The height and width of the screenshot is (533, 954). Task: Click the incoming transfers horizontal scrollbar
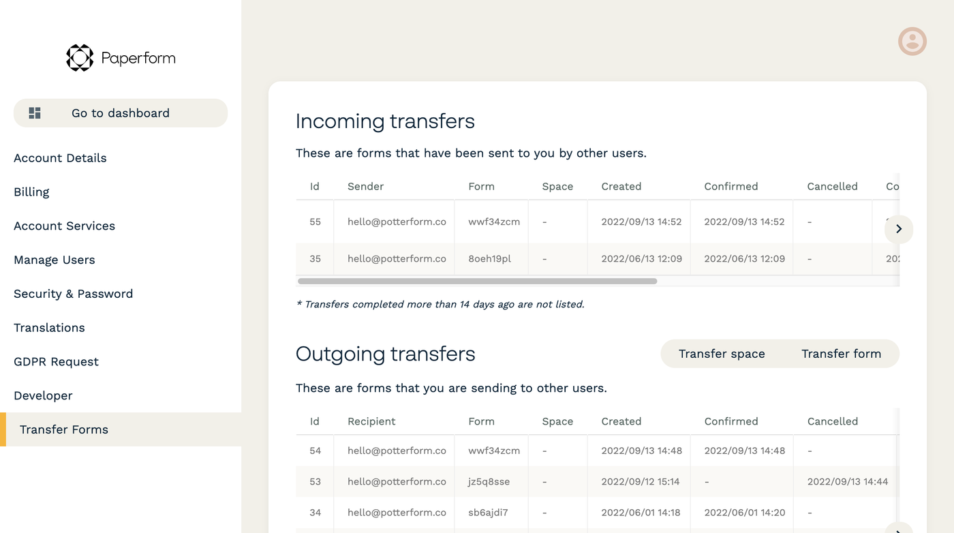(477, 281)
